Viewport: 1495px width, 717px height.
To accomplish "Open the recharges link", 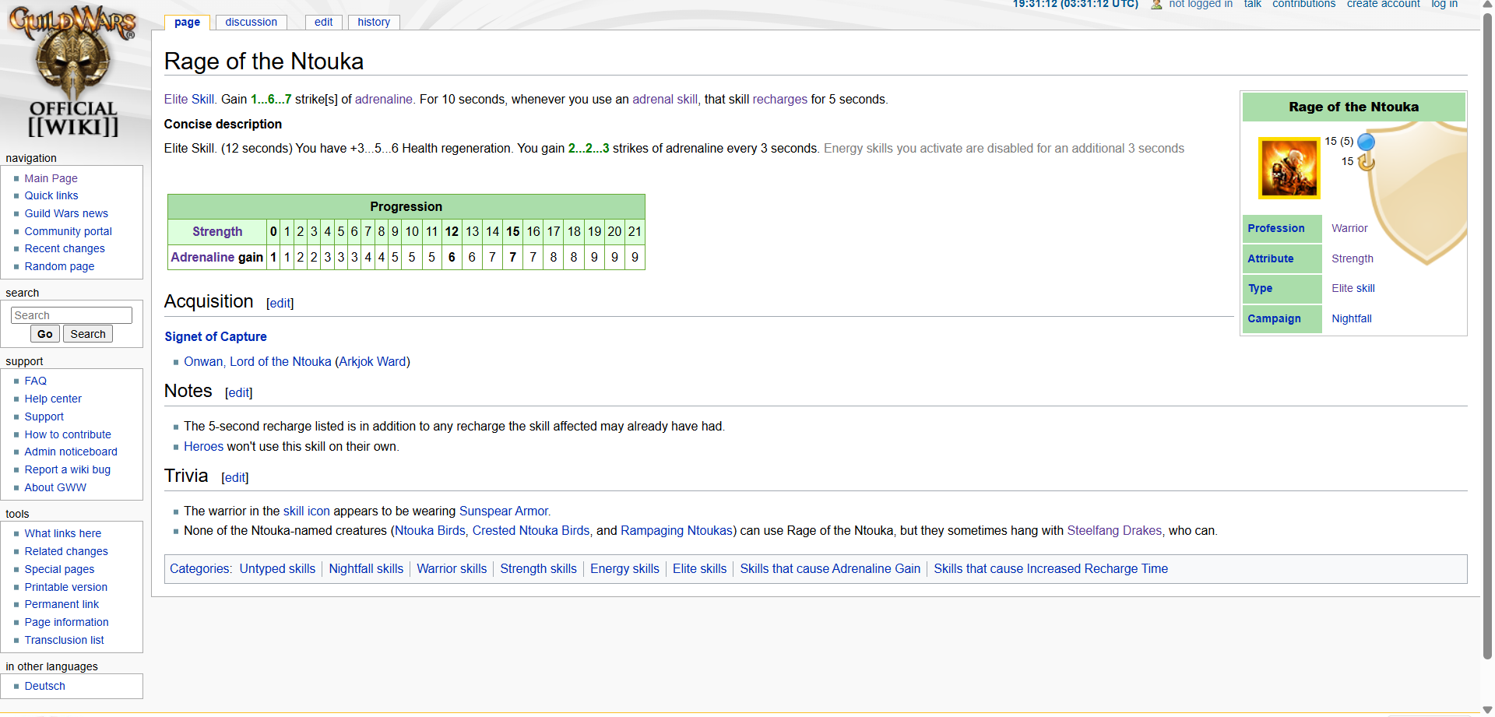I will (779, 99).
